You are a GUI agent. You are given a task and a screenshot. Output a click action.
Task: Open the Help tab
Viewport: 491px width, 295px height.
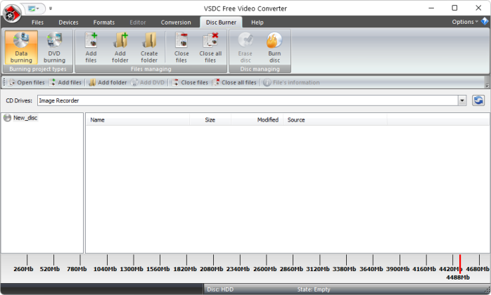[x=257, y=22]
